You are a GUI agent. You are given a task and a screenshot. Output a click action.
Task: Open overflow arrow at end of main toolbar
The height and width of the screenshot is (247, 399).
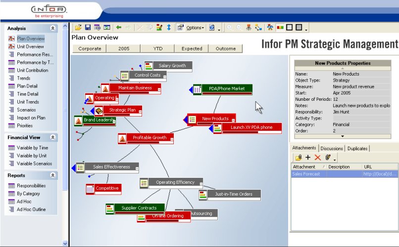click(306, 30)
